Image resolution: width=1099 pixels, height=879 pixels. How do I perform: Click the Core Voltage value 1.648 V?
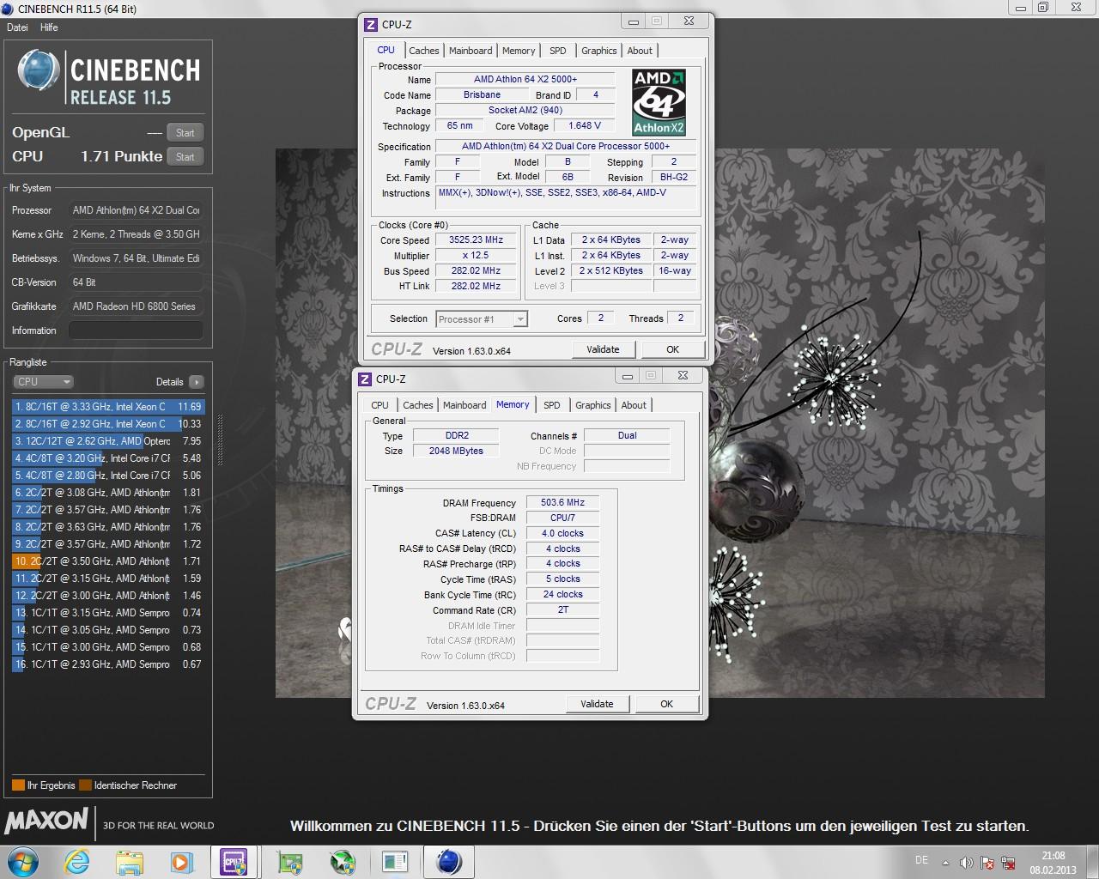pyautogui.click(x=585, y=125)
